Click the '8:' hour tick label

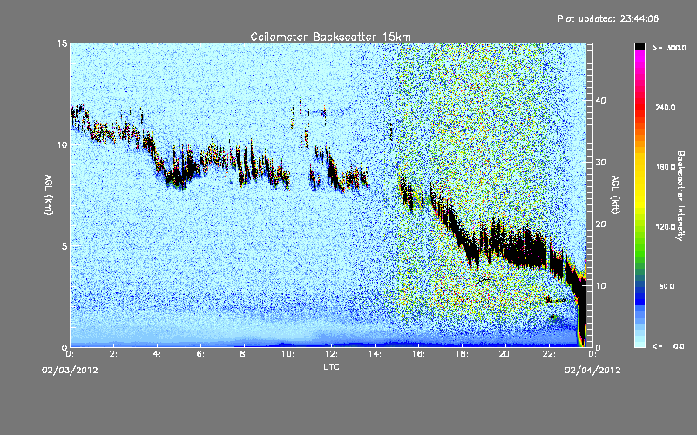(x=244, y=354)
